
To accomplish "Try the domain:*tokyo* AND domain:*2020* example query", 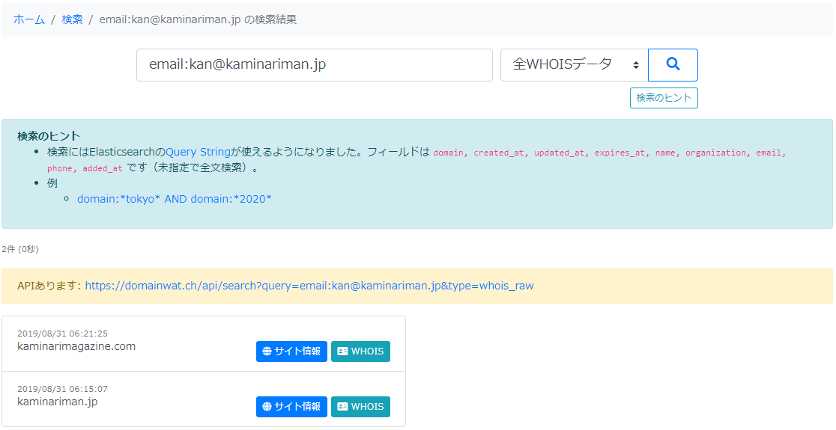I will pyautogui.click(x=174, y=199).
